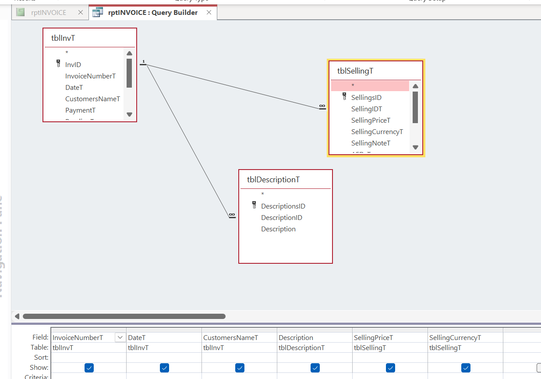Uncheck Show for CustomersNameT column
Image resolution: width=541 pixels, height=379 pixels.
click(240, 368)
